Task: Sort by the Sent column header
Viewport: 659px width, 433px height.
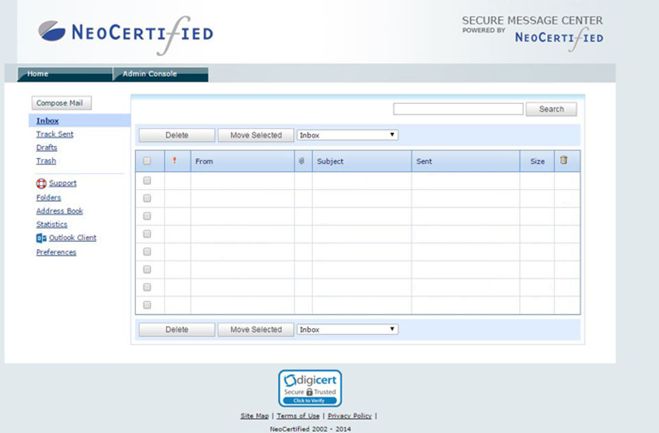Action: [465, 161]
